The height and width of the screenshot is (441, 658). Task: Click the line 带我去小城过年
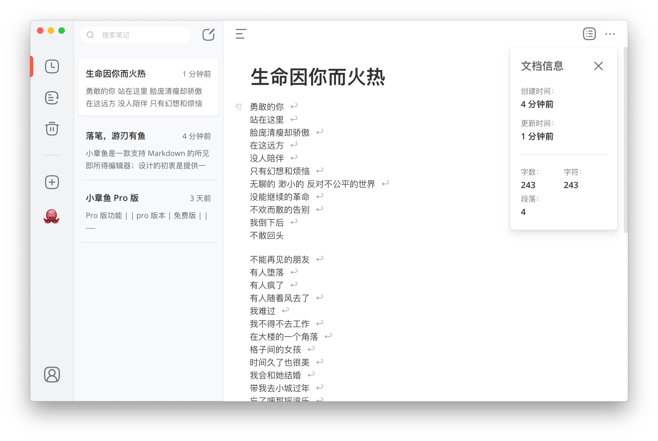tap(279, 388)
